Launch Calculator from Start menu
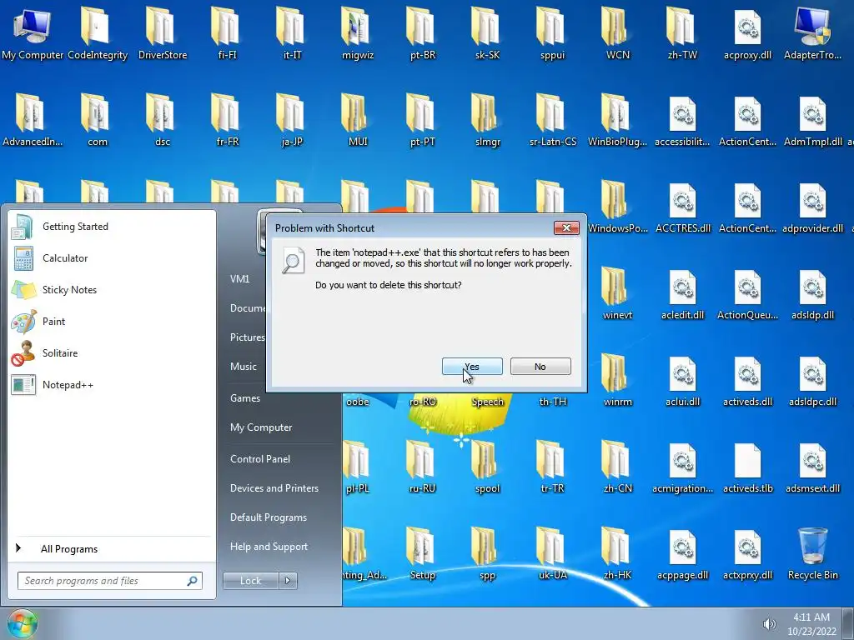The width and height of the screenshot is (854, 640). [x=112, y=258]
